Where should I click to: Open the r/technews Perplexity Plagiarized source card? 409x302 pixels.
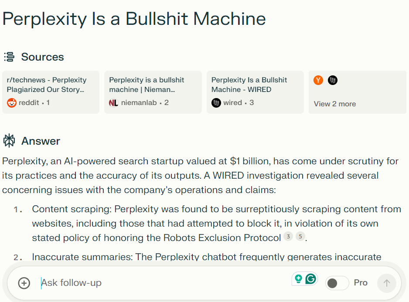tap(51, 92)
